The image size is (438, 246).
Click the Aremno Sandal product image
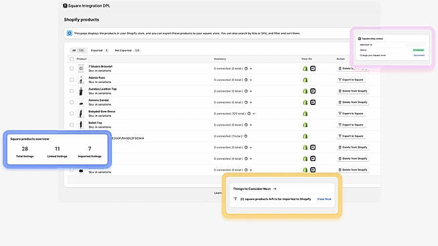pos(81,103)
